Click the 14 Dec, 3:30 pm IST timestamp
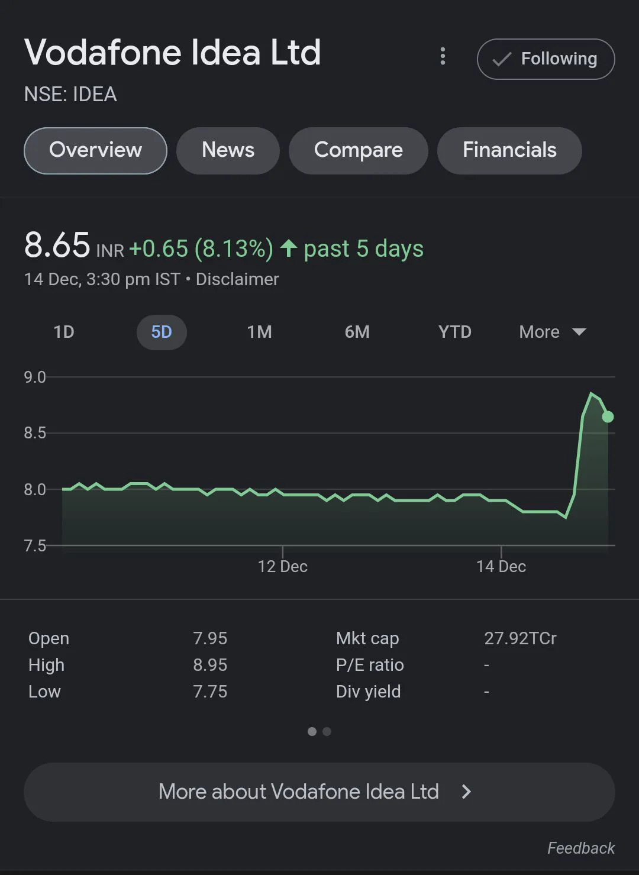639x875 pixels. point(102,279)
